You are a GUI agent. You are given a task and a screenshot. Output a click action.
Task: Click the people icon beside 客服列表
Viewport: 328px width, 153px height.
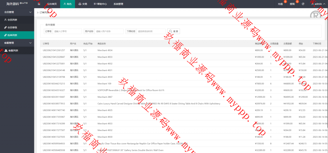point(6,51)
